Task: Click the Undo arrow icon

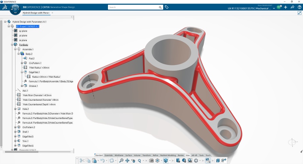Action: [x=102, y=160]
